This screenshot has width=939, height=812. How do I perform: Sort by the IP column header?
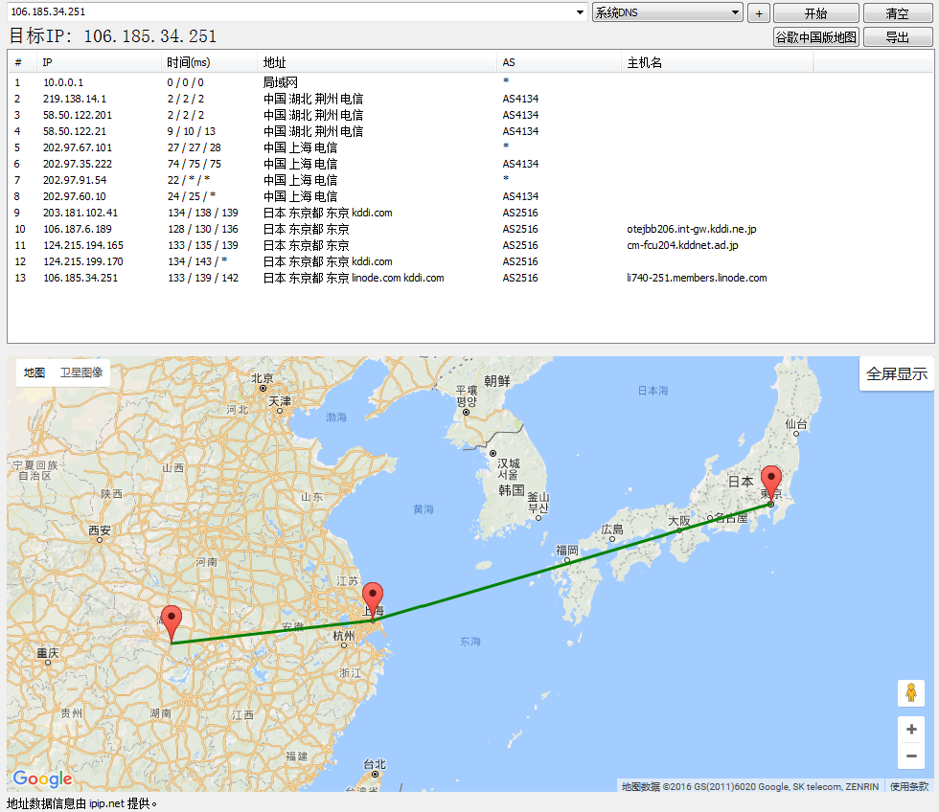(100, 62)
